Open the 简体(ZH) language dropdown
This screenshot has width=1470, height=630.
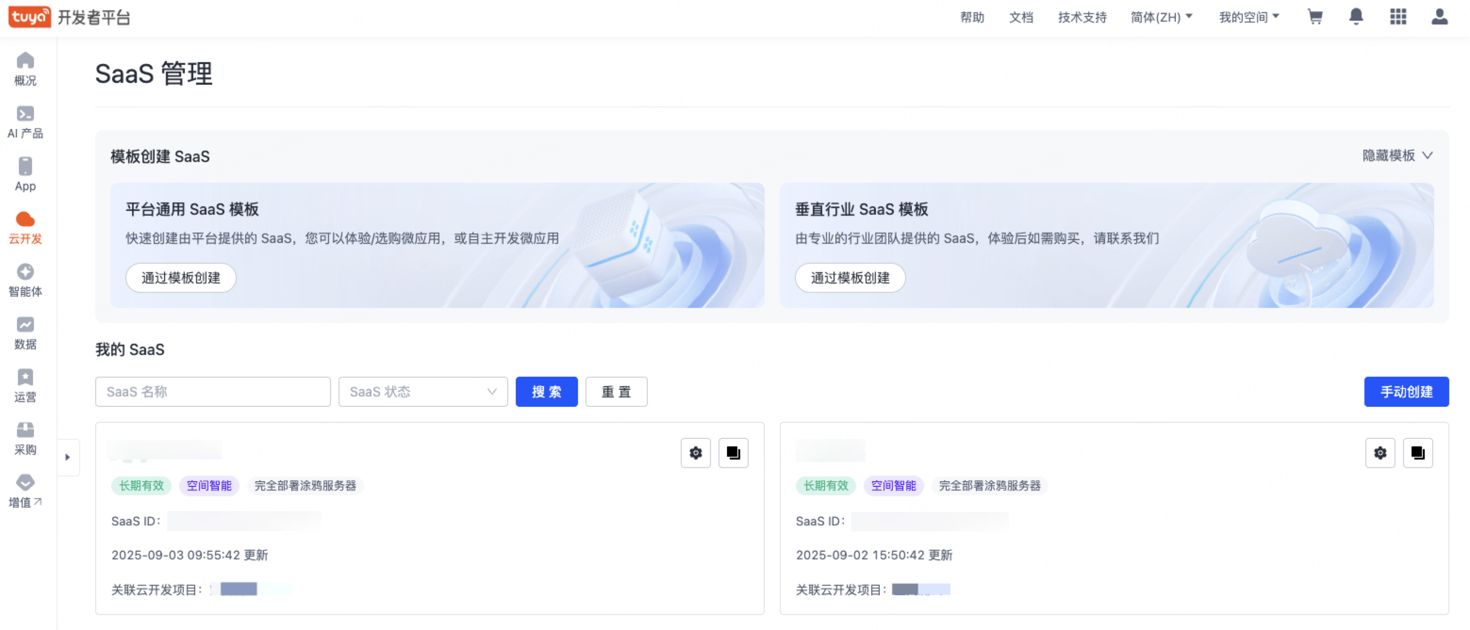coord(1161,17)
